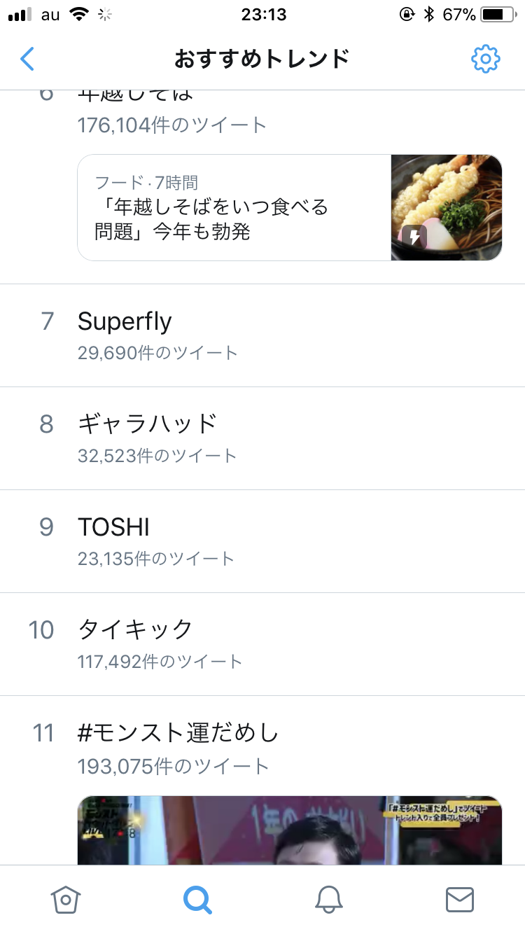Tap the back arrow icon

click(x=27, y=59)
